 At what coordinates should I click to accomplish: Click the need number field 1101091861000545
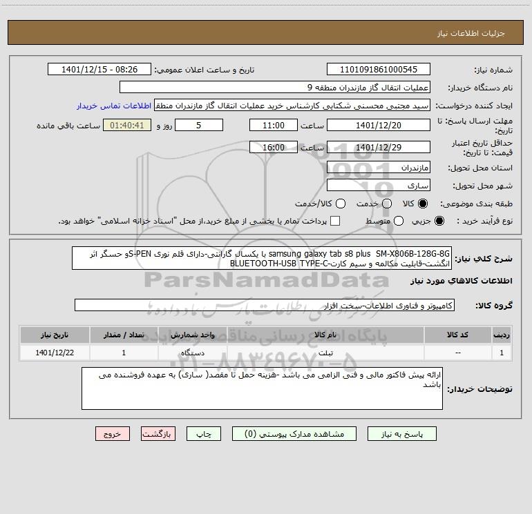379,70
